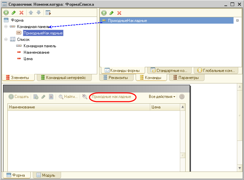Click the Приходные накладные button in the preview
244x180 pixels.
click(x=111, y=97)
